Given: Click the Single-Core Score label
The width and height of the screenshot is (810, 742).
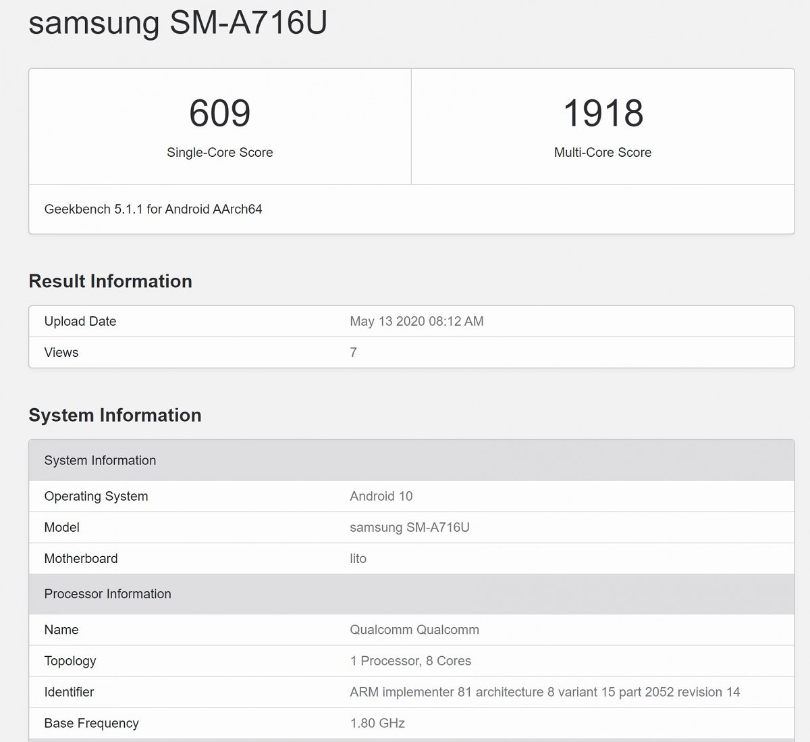Looking at the screenshot, I should pos(219,153).
